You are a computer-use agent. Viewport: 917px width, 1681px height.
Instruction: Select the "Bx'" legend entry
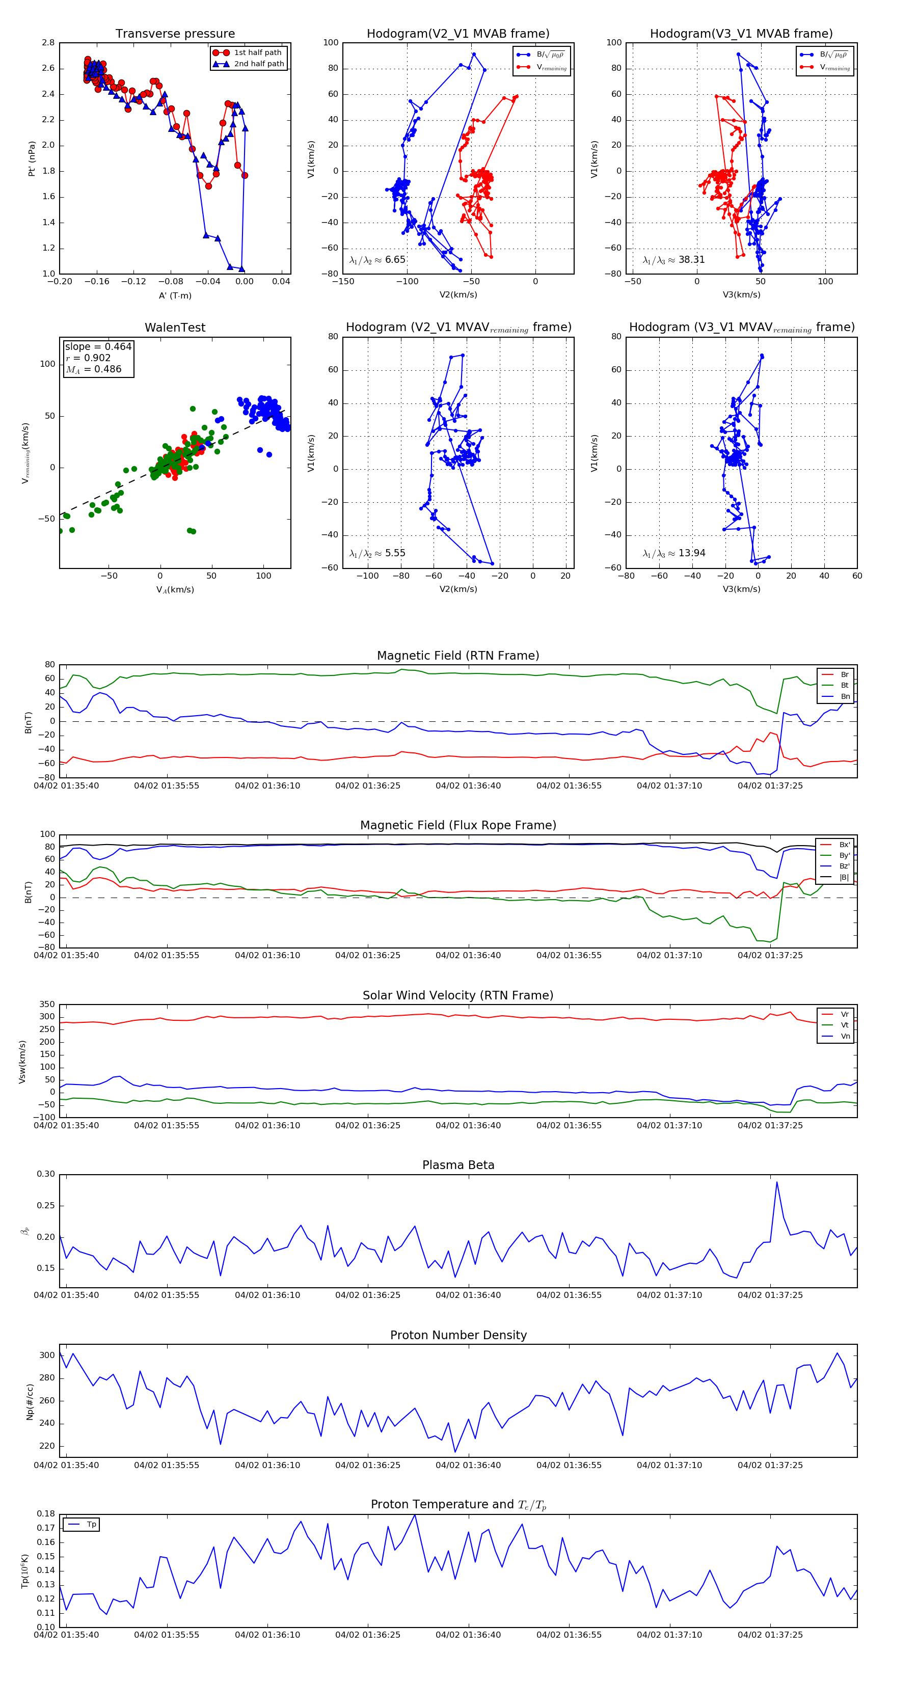click(x=835, y=845)
